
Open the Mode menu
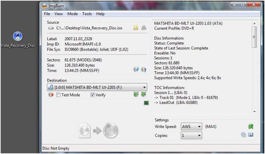(x=72, y=14)
